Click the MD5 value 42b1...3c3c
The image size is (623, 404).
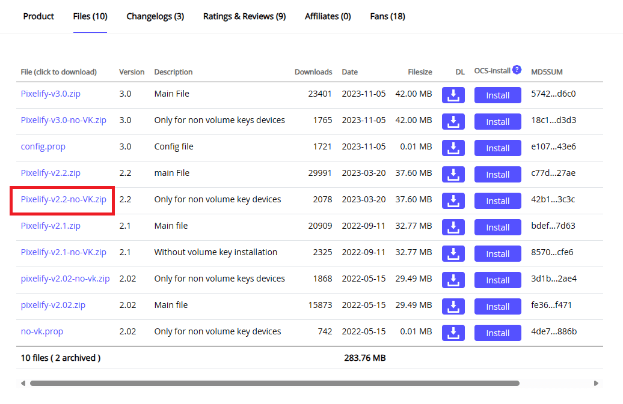(x=553, y=199)
